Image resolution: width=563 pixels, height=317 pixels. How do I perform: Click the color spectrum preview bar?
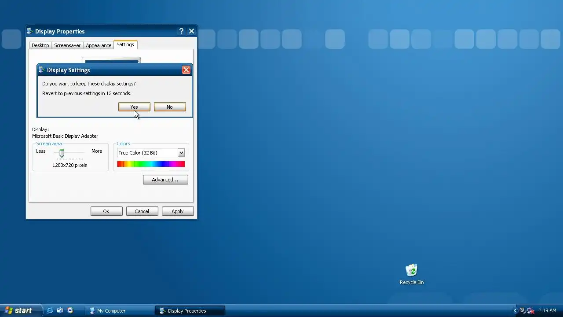pos(151,164)
